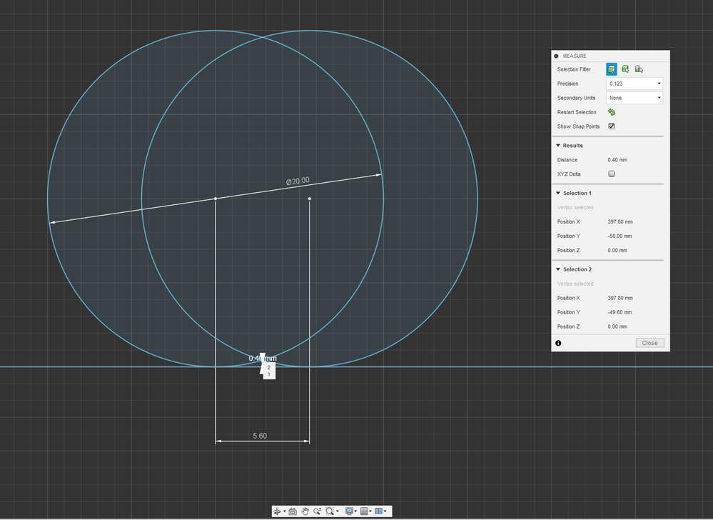Image resolution: width=713 pixels, height=520 pixels.
Task: Open Display Settings dropdown arrow
Action: click(355, 511)
